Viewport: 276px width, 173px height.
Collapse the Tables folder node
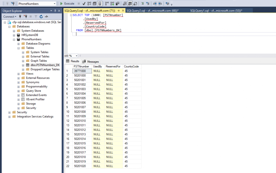click(19, 48)
